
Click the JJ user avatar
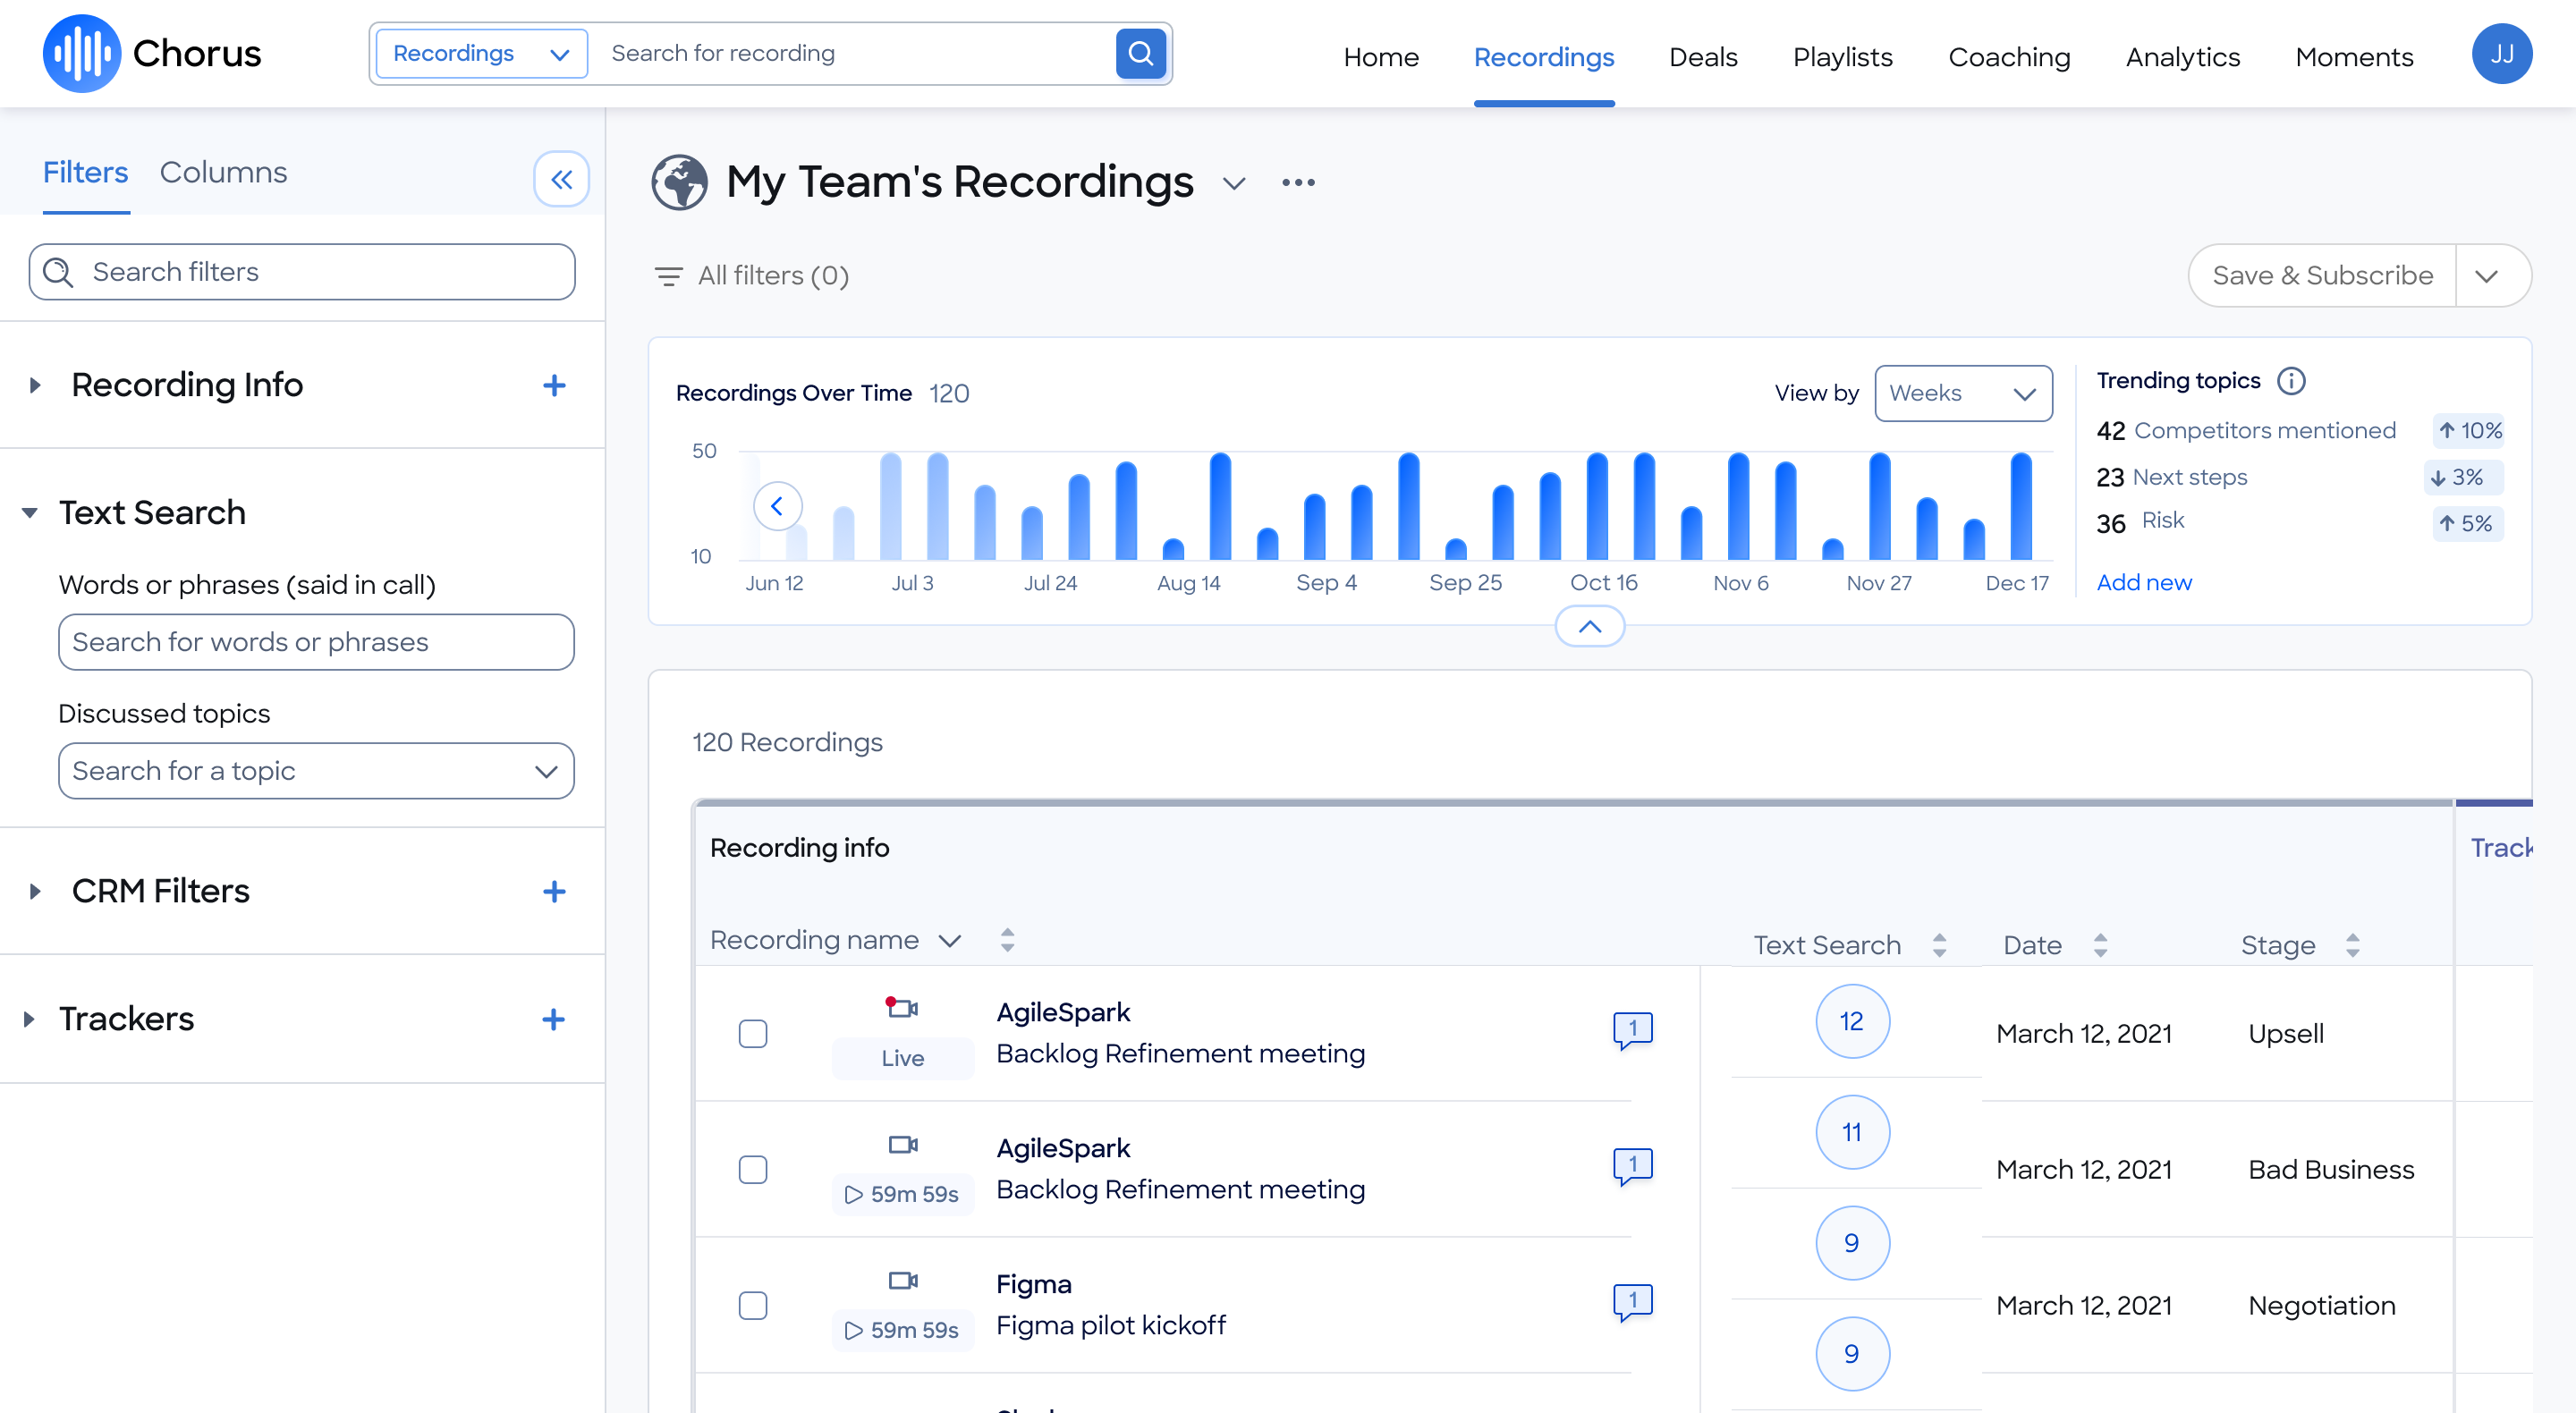click(x=2501, y=54)
